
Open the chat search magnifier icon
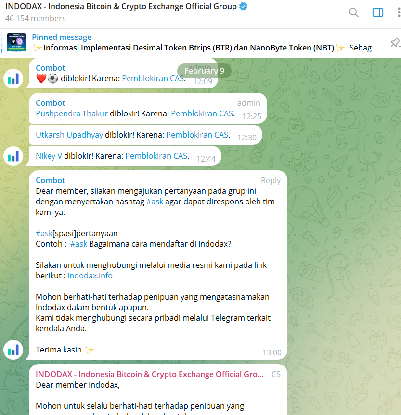353,13
